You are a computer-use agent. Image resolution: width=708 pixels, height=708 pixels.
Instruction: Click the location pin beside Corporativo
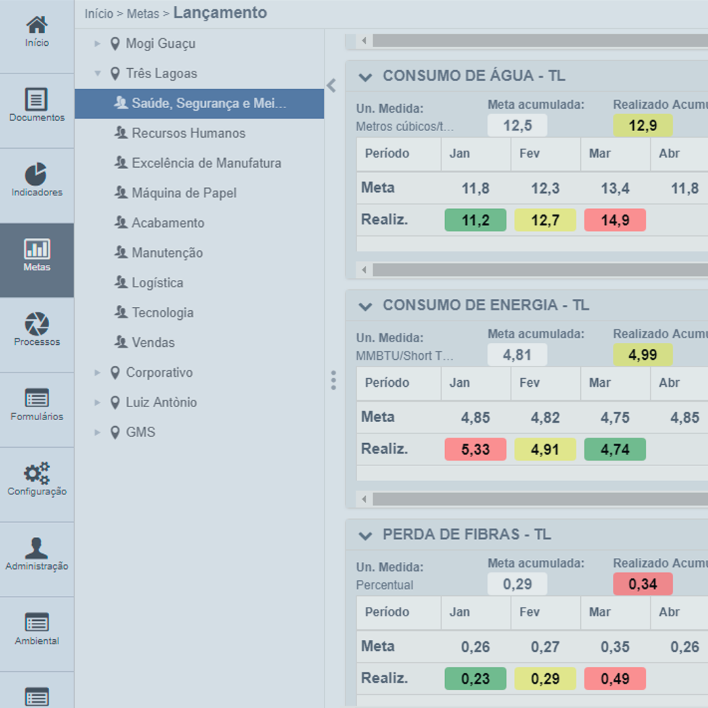click(115, 372)
